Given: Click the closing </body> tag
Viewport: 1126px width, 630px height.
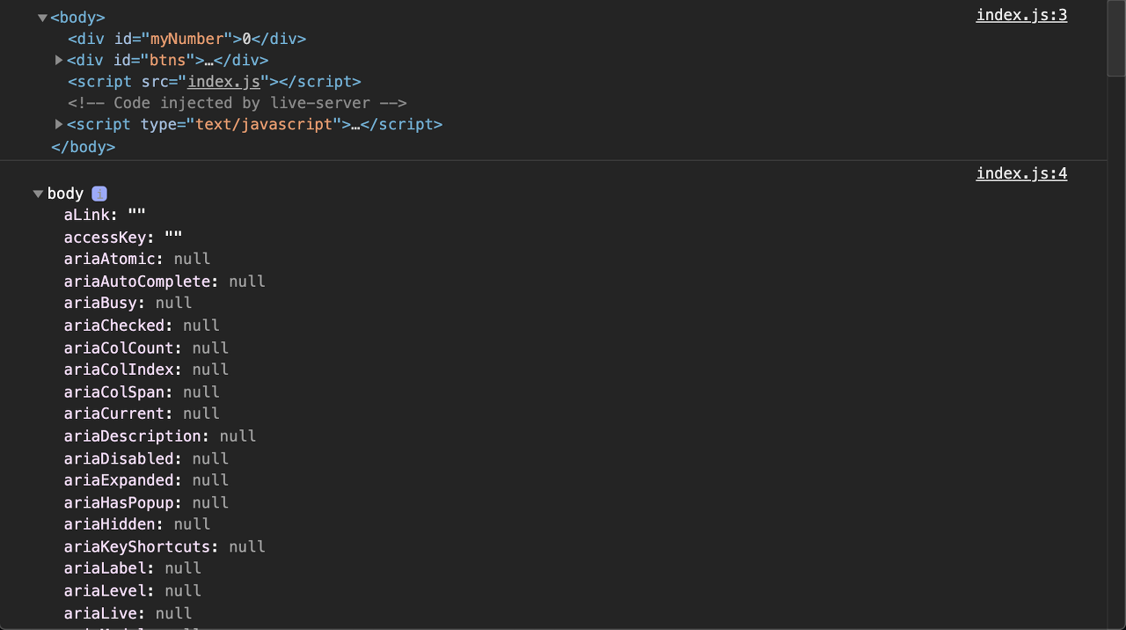Looking at the screenshot, I should (84, 147).
